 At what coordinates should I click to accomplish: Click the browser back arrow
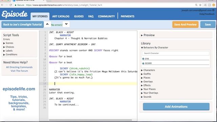[x=2, y=5]
